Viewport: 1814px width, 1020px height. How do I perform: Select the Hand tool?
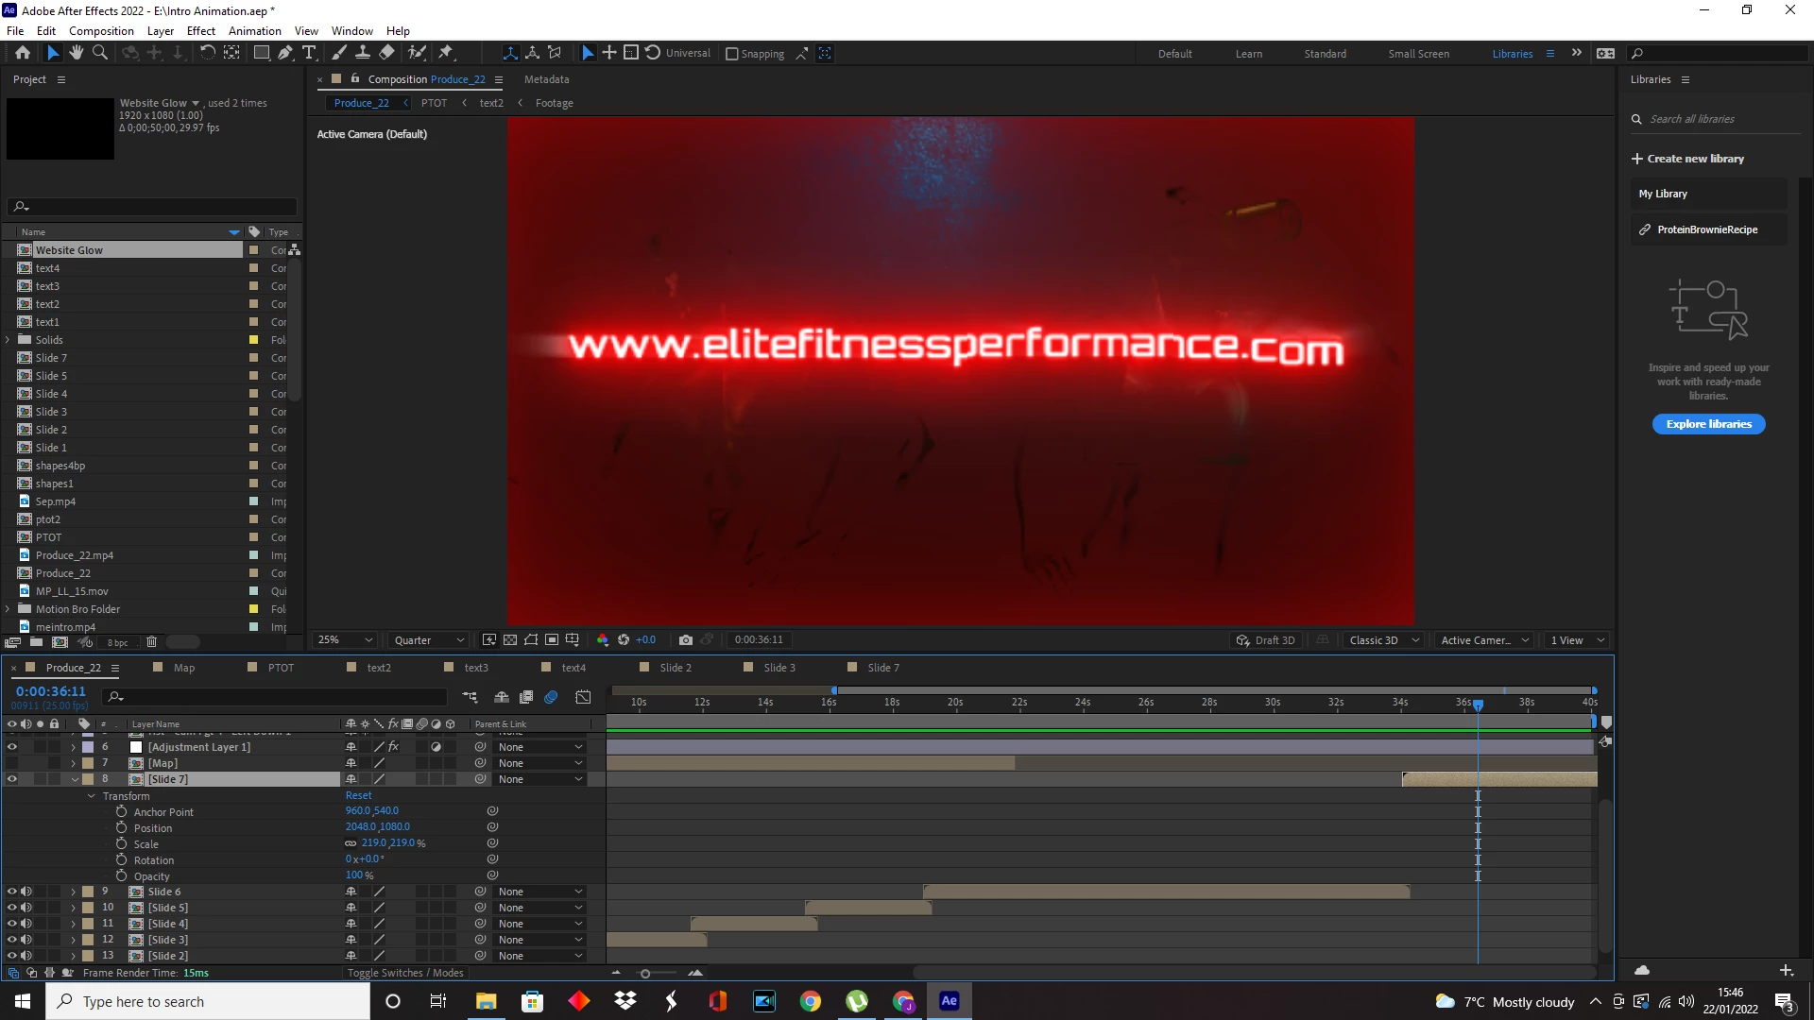pos(76,53)
